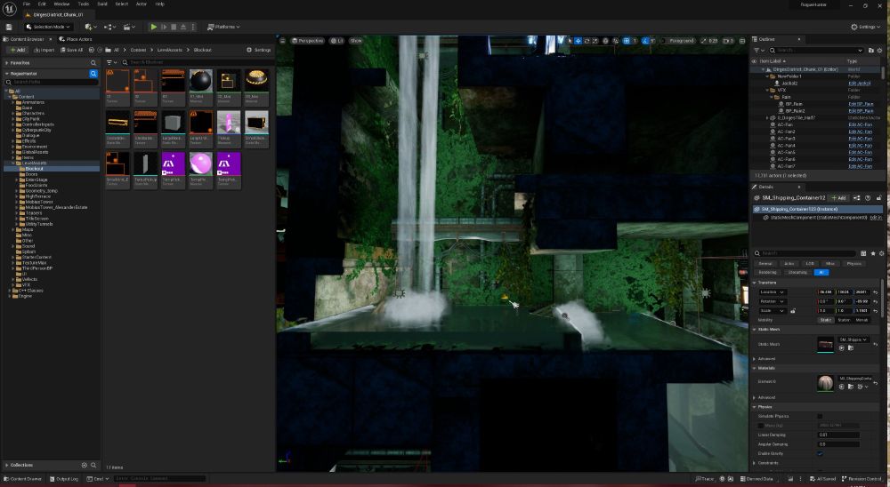Select the Physics filter in Details
890x487 pixels.
pyautogui.click(x=854, y=264)
